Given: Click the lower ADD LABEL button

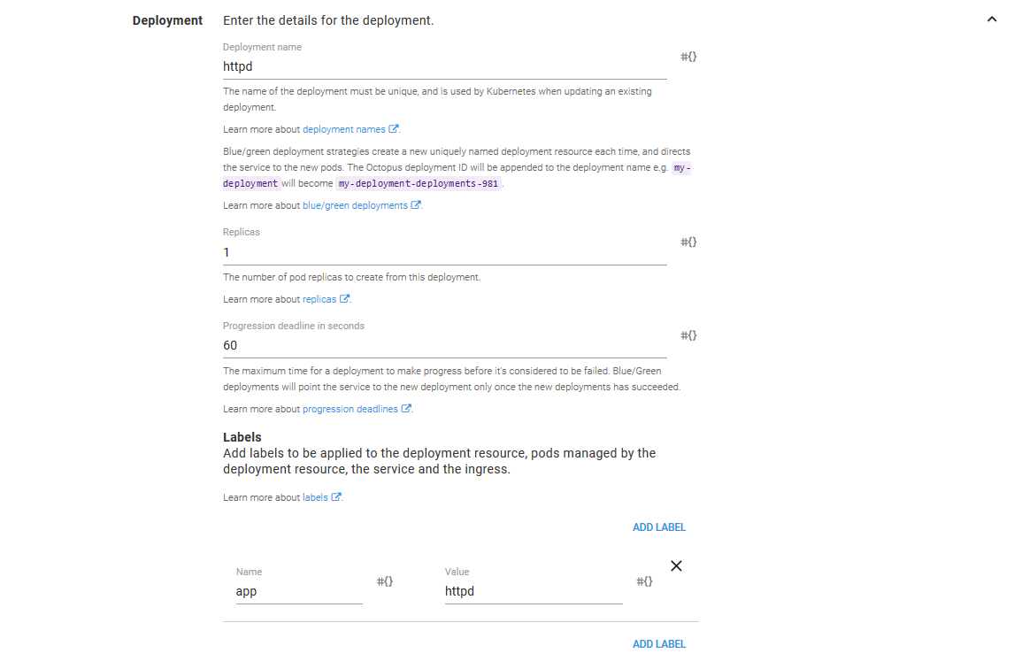Looking at the screenshot, I should pyautogui.click(x=658, y=644).
